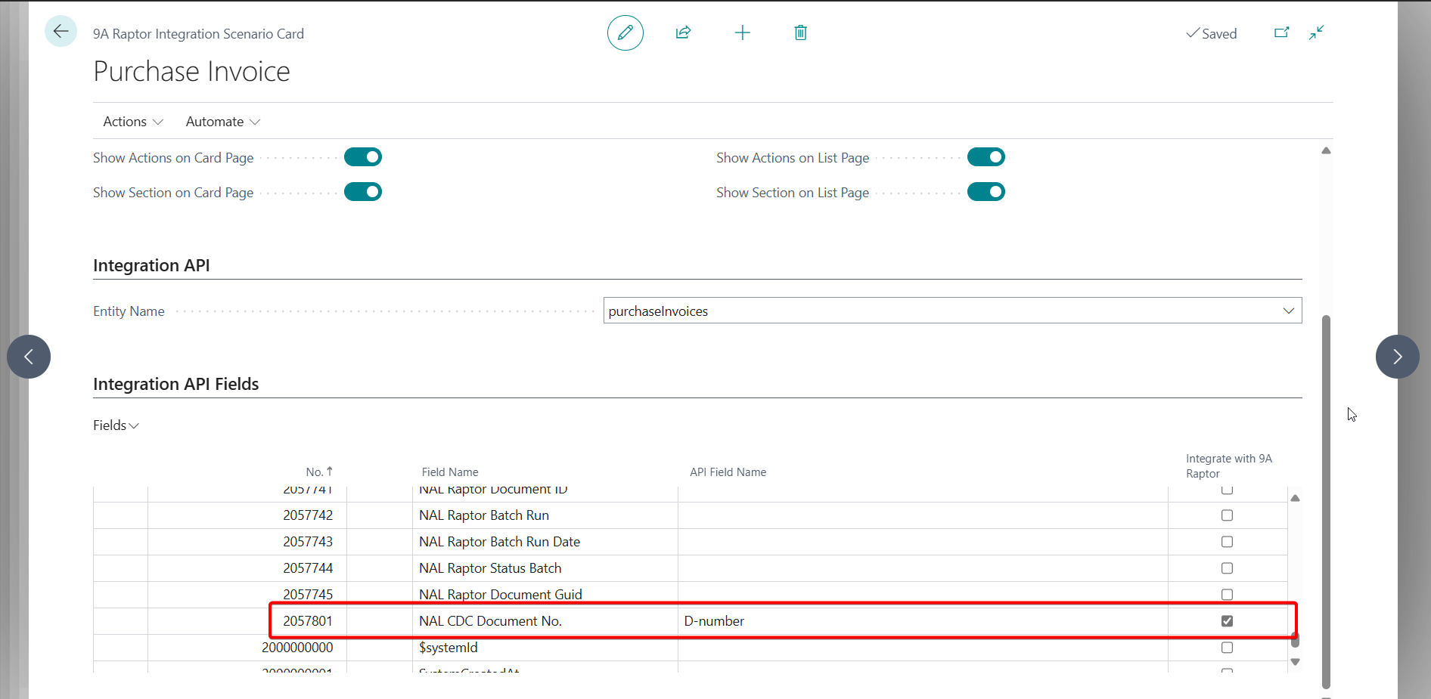Click the share icon

click(683, 32)
